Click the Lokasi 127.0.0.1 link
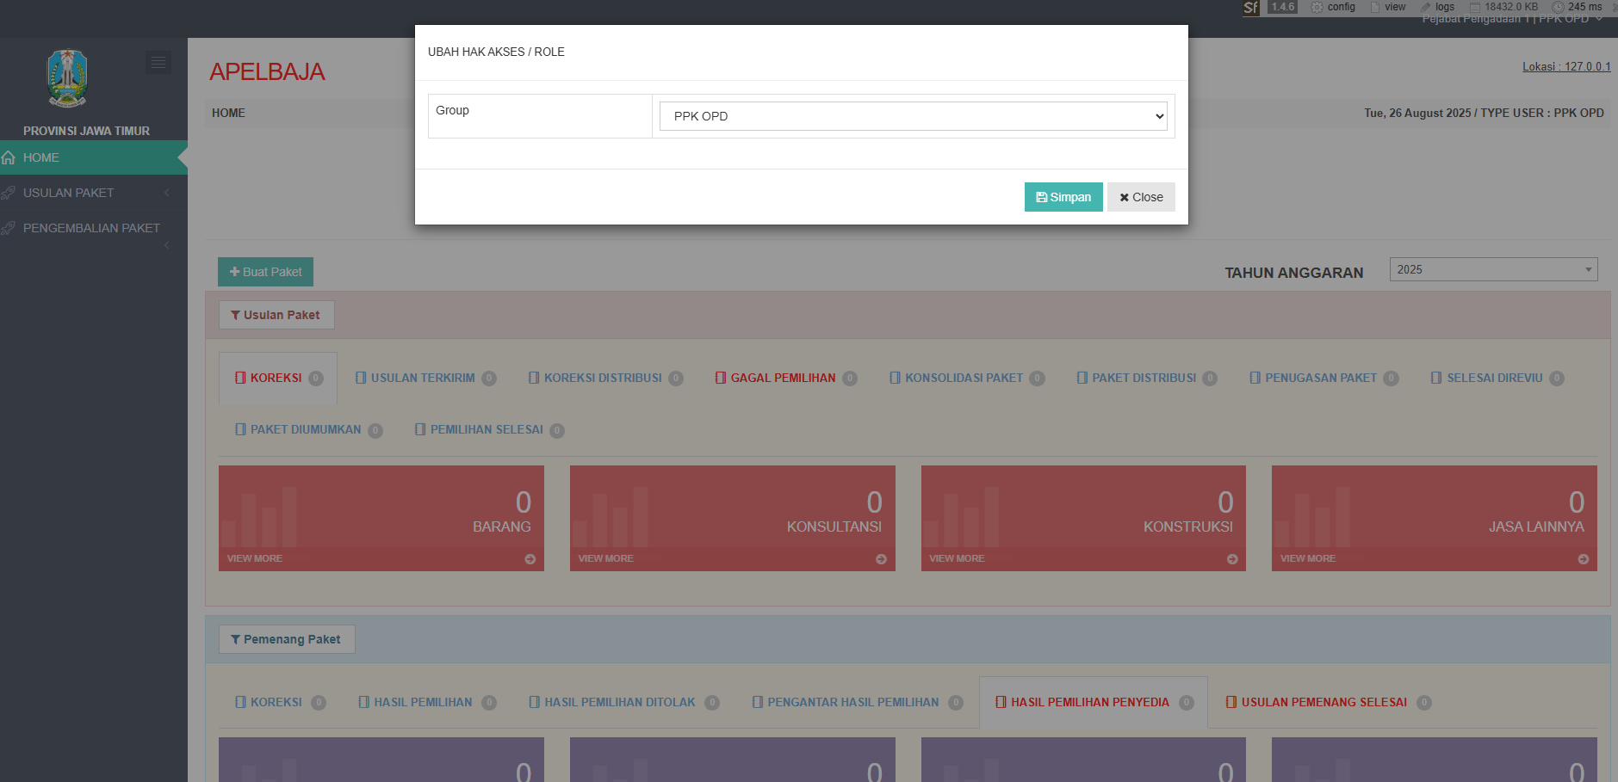Image resolution: width=1618 pixels, height=782 pixels. click(x=1565, y=66)
